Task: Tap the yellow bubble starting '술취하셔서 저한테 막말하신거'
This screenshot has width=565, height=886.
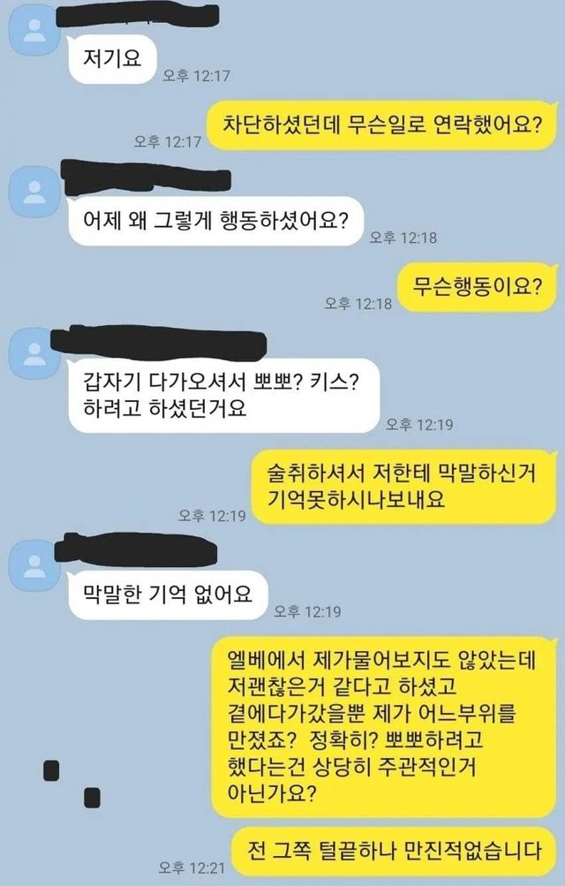Action: tap(404, 487)
